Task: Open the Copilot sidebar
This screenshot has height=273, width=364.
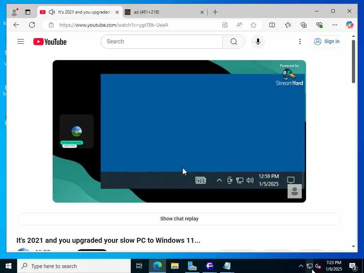Action: click(349, 25)
